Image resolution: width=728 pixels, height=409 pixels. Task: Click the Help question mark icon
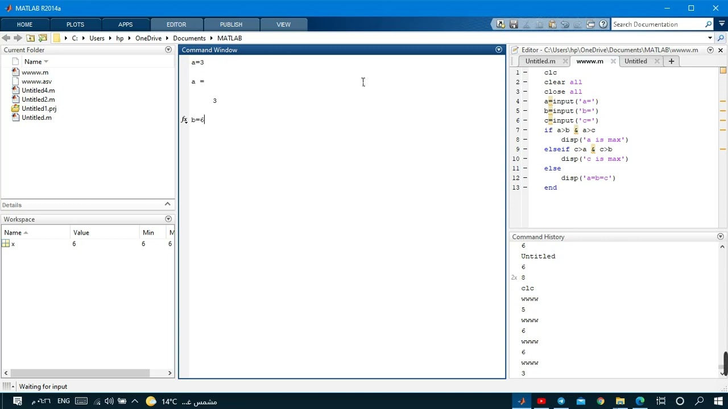(x=603, y=24)
